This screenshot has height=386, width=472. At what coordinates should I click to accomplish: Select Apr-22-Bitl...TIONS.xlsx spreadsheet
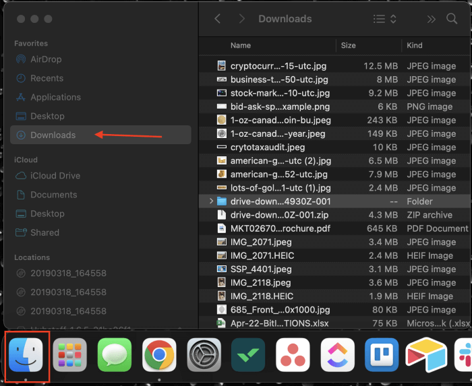tap(334, 323)
